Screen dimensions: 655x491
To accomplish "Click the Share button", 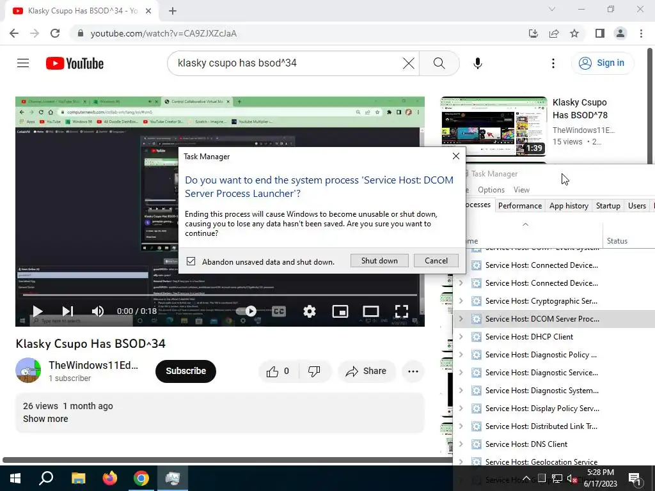I will click(x=367, y=371).
